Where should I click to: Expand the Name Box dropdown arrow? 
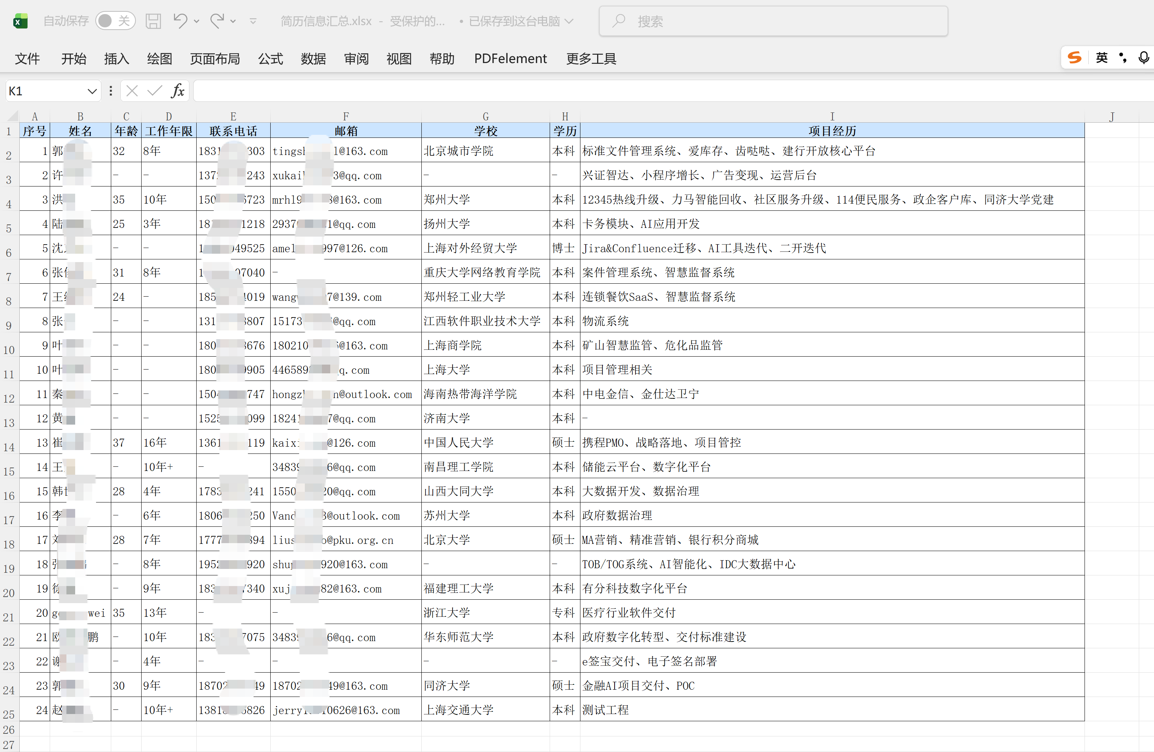(91, 91)
